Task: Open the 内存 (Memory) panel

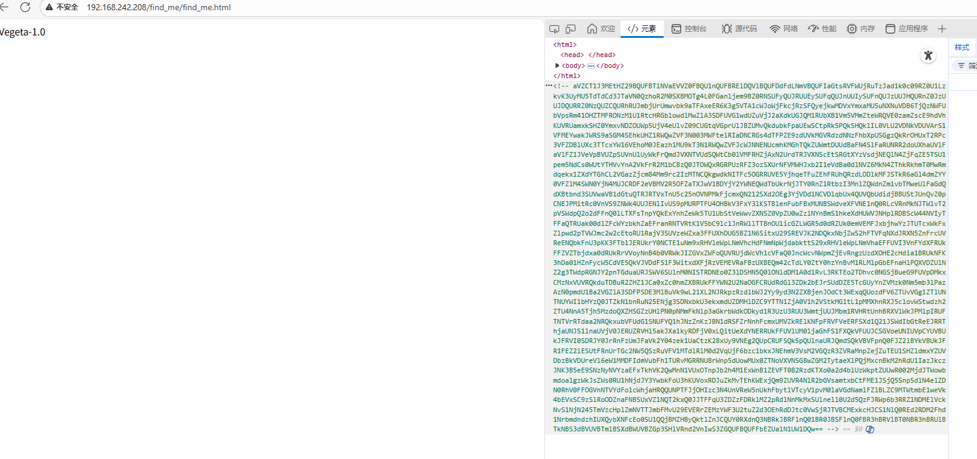Action: click(x=861, y=29)
